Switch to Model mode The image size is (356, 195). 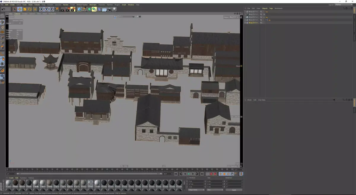pyautogui.click(x=2, y=22)
